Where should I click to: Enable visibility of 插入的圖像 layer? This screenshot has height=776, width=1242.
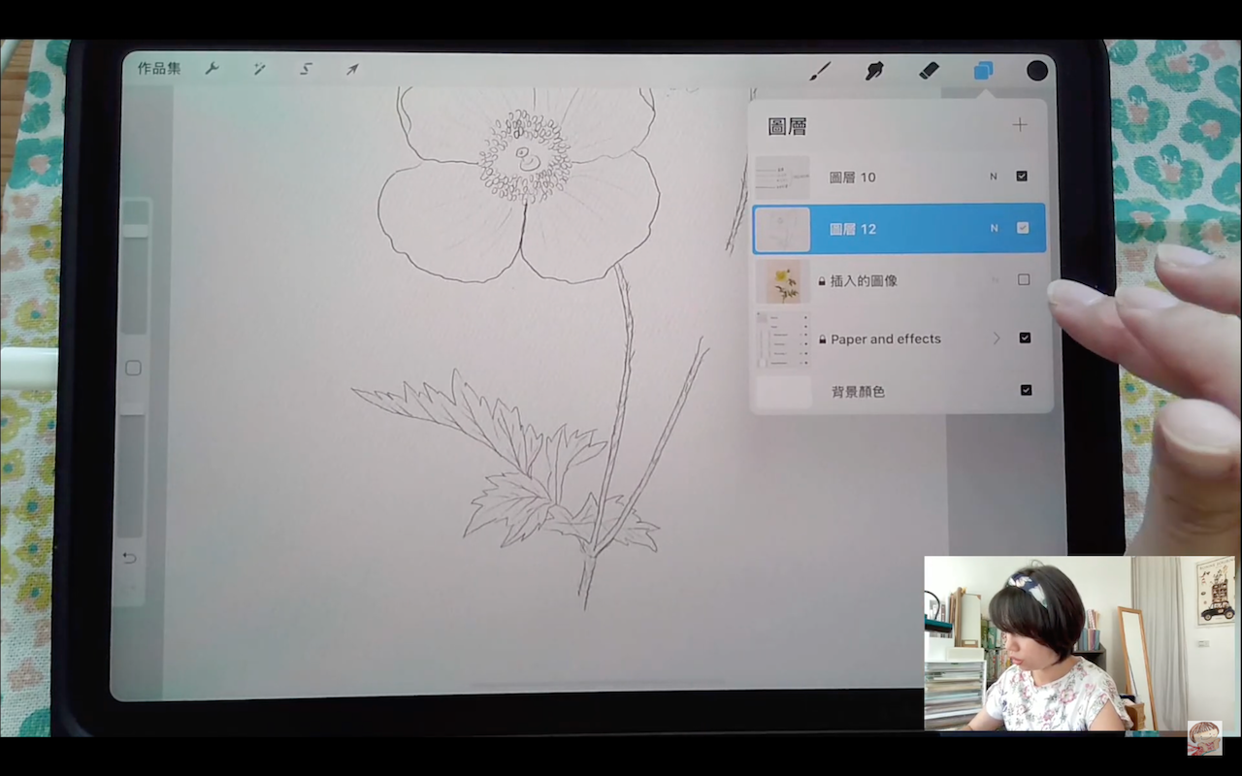click(x=1024, y=279)
